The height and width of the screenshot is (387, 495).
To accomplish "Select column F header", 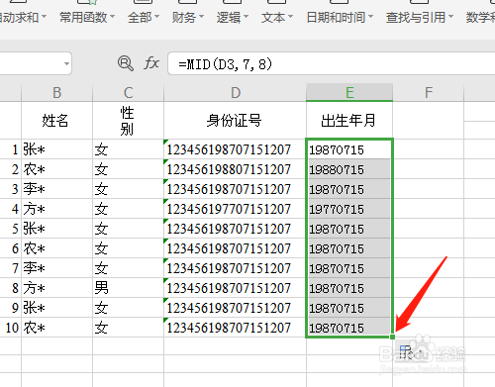I will coord(429,92).
